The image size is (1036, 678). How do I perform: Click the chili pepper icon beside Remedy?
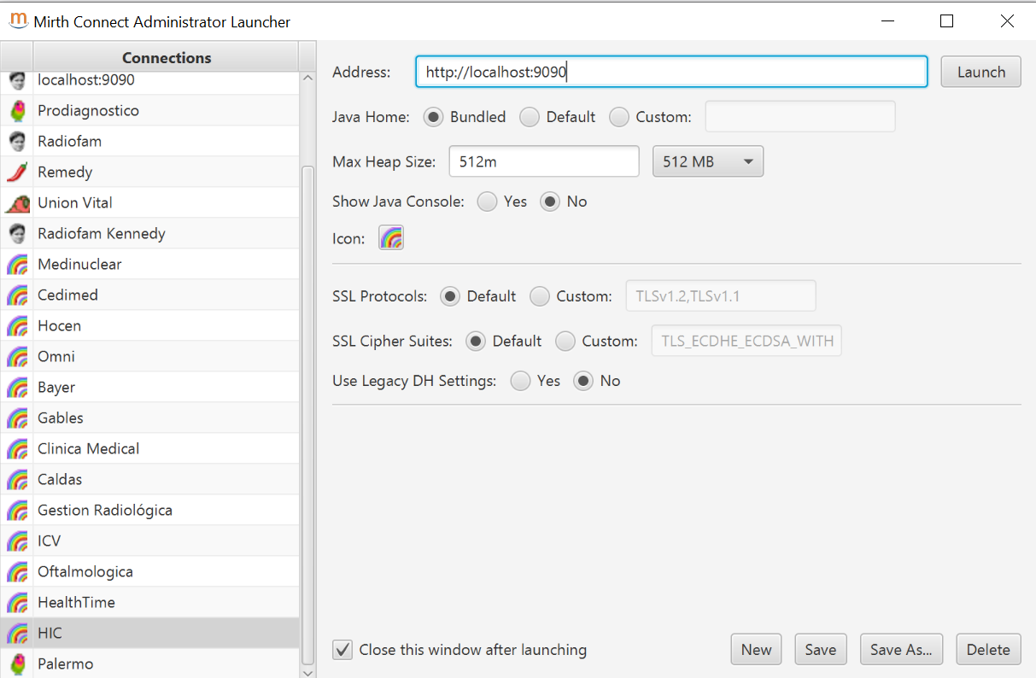(x=17, y=172)
